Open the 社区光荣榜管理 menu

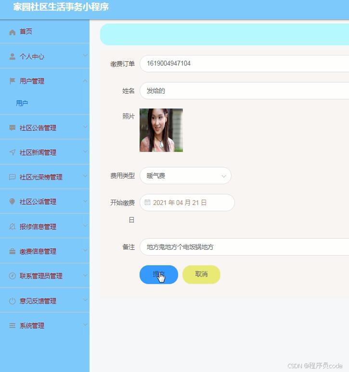(45, 177)
